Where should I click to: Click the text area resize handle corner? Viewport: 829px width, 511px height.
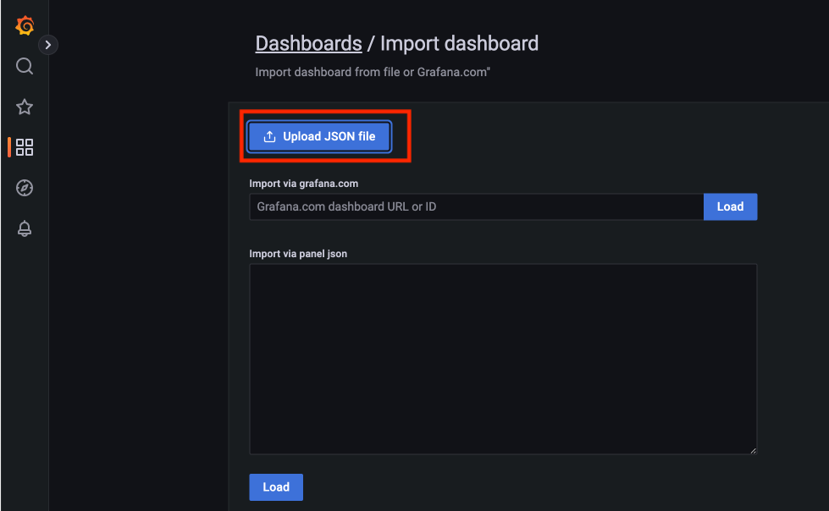753,450
